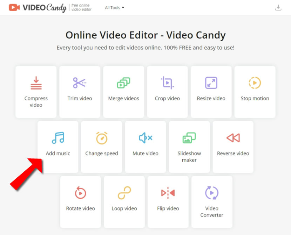Open the "Compress video" label link
The width and height of the screenshot is (291, 235).
pyautogui.click(x=36, y=101)
